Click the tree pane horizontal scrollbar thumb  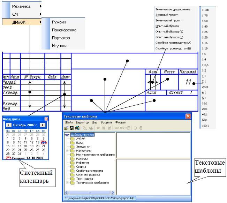[90, 193]
